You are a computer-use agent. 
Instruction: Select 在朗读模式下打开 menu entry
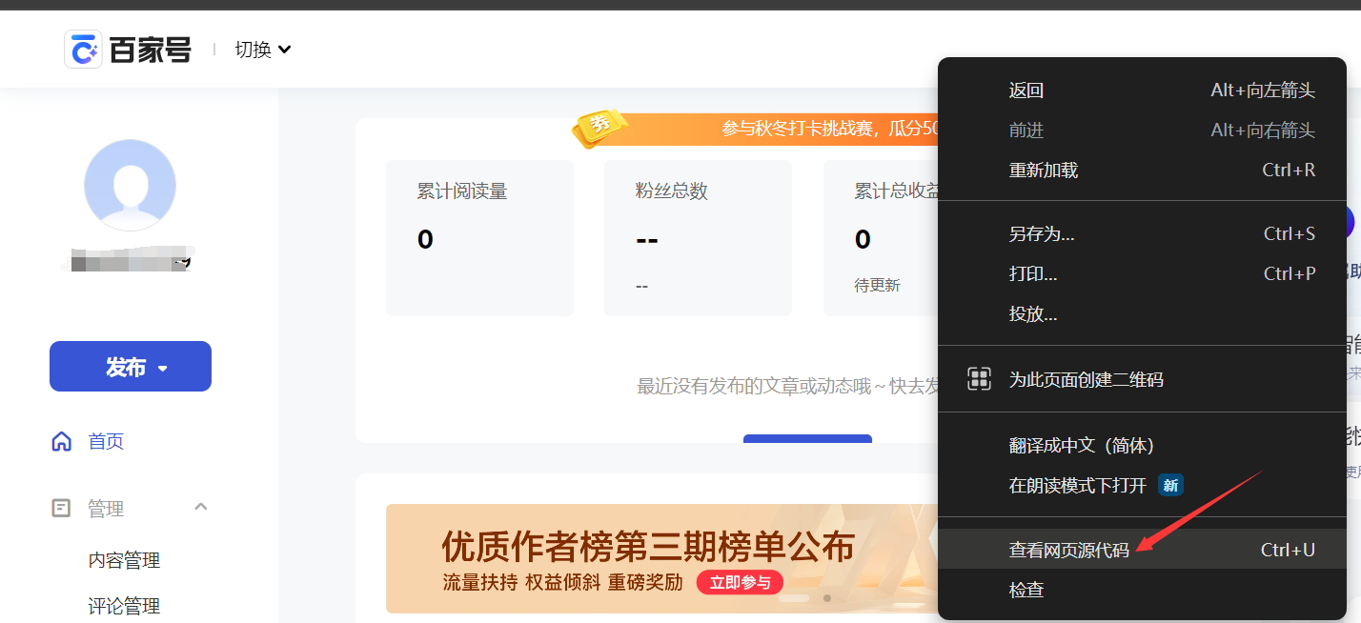(1078, 485)
